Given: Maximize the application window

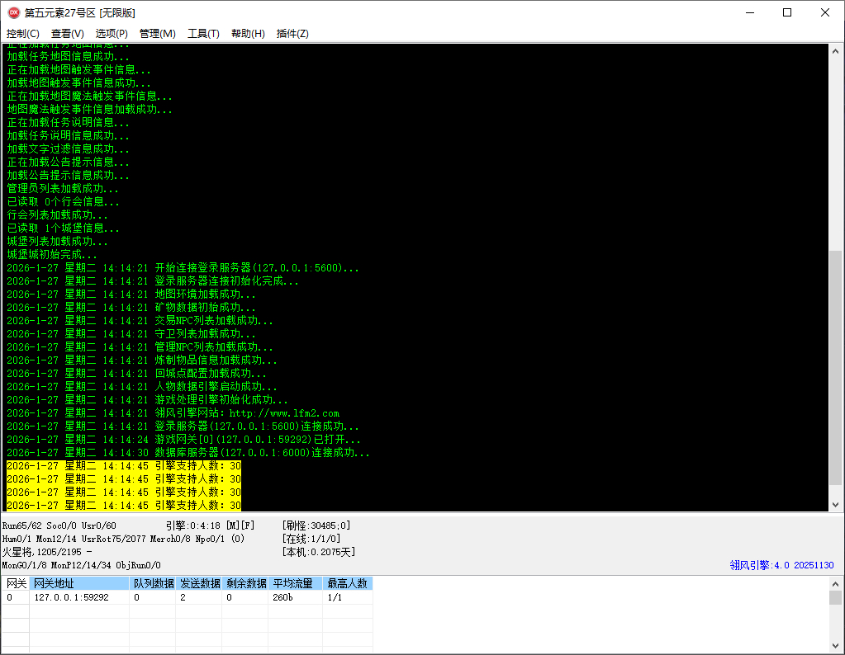Looking at the screenshot, I should (787, 12).
